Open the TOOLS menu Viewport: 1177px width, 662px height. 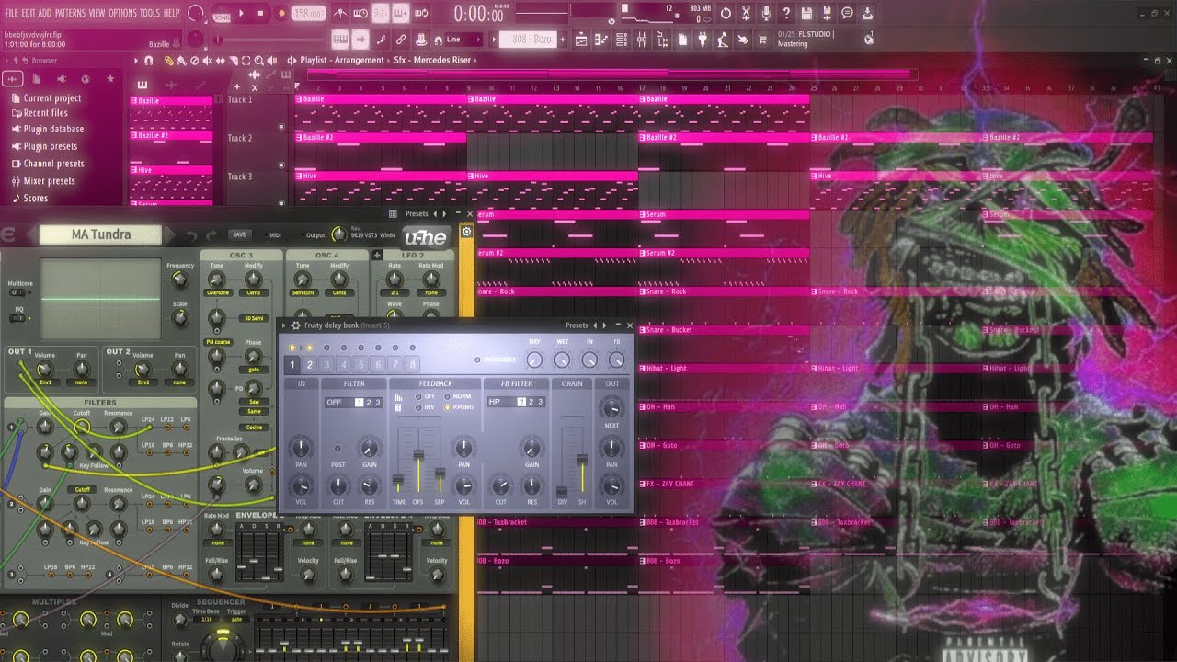[x=150, y=13]
